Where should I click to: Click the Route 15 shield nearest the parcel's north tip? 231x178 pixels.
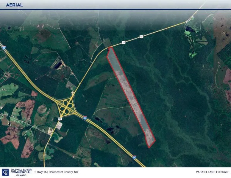(124, 43)
